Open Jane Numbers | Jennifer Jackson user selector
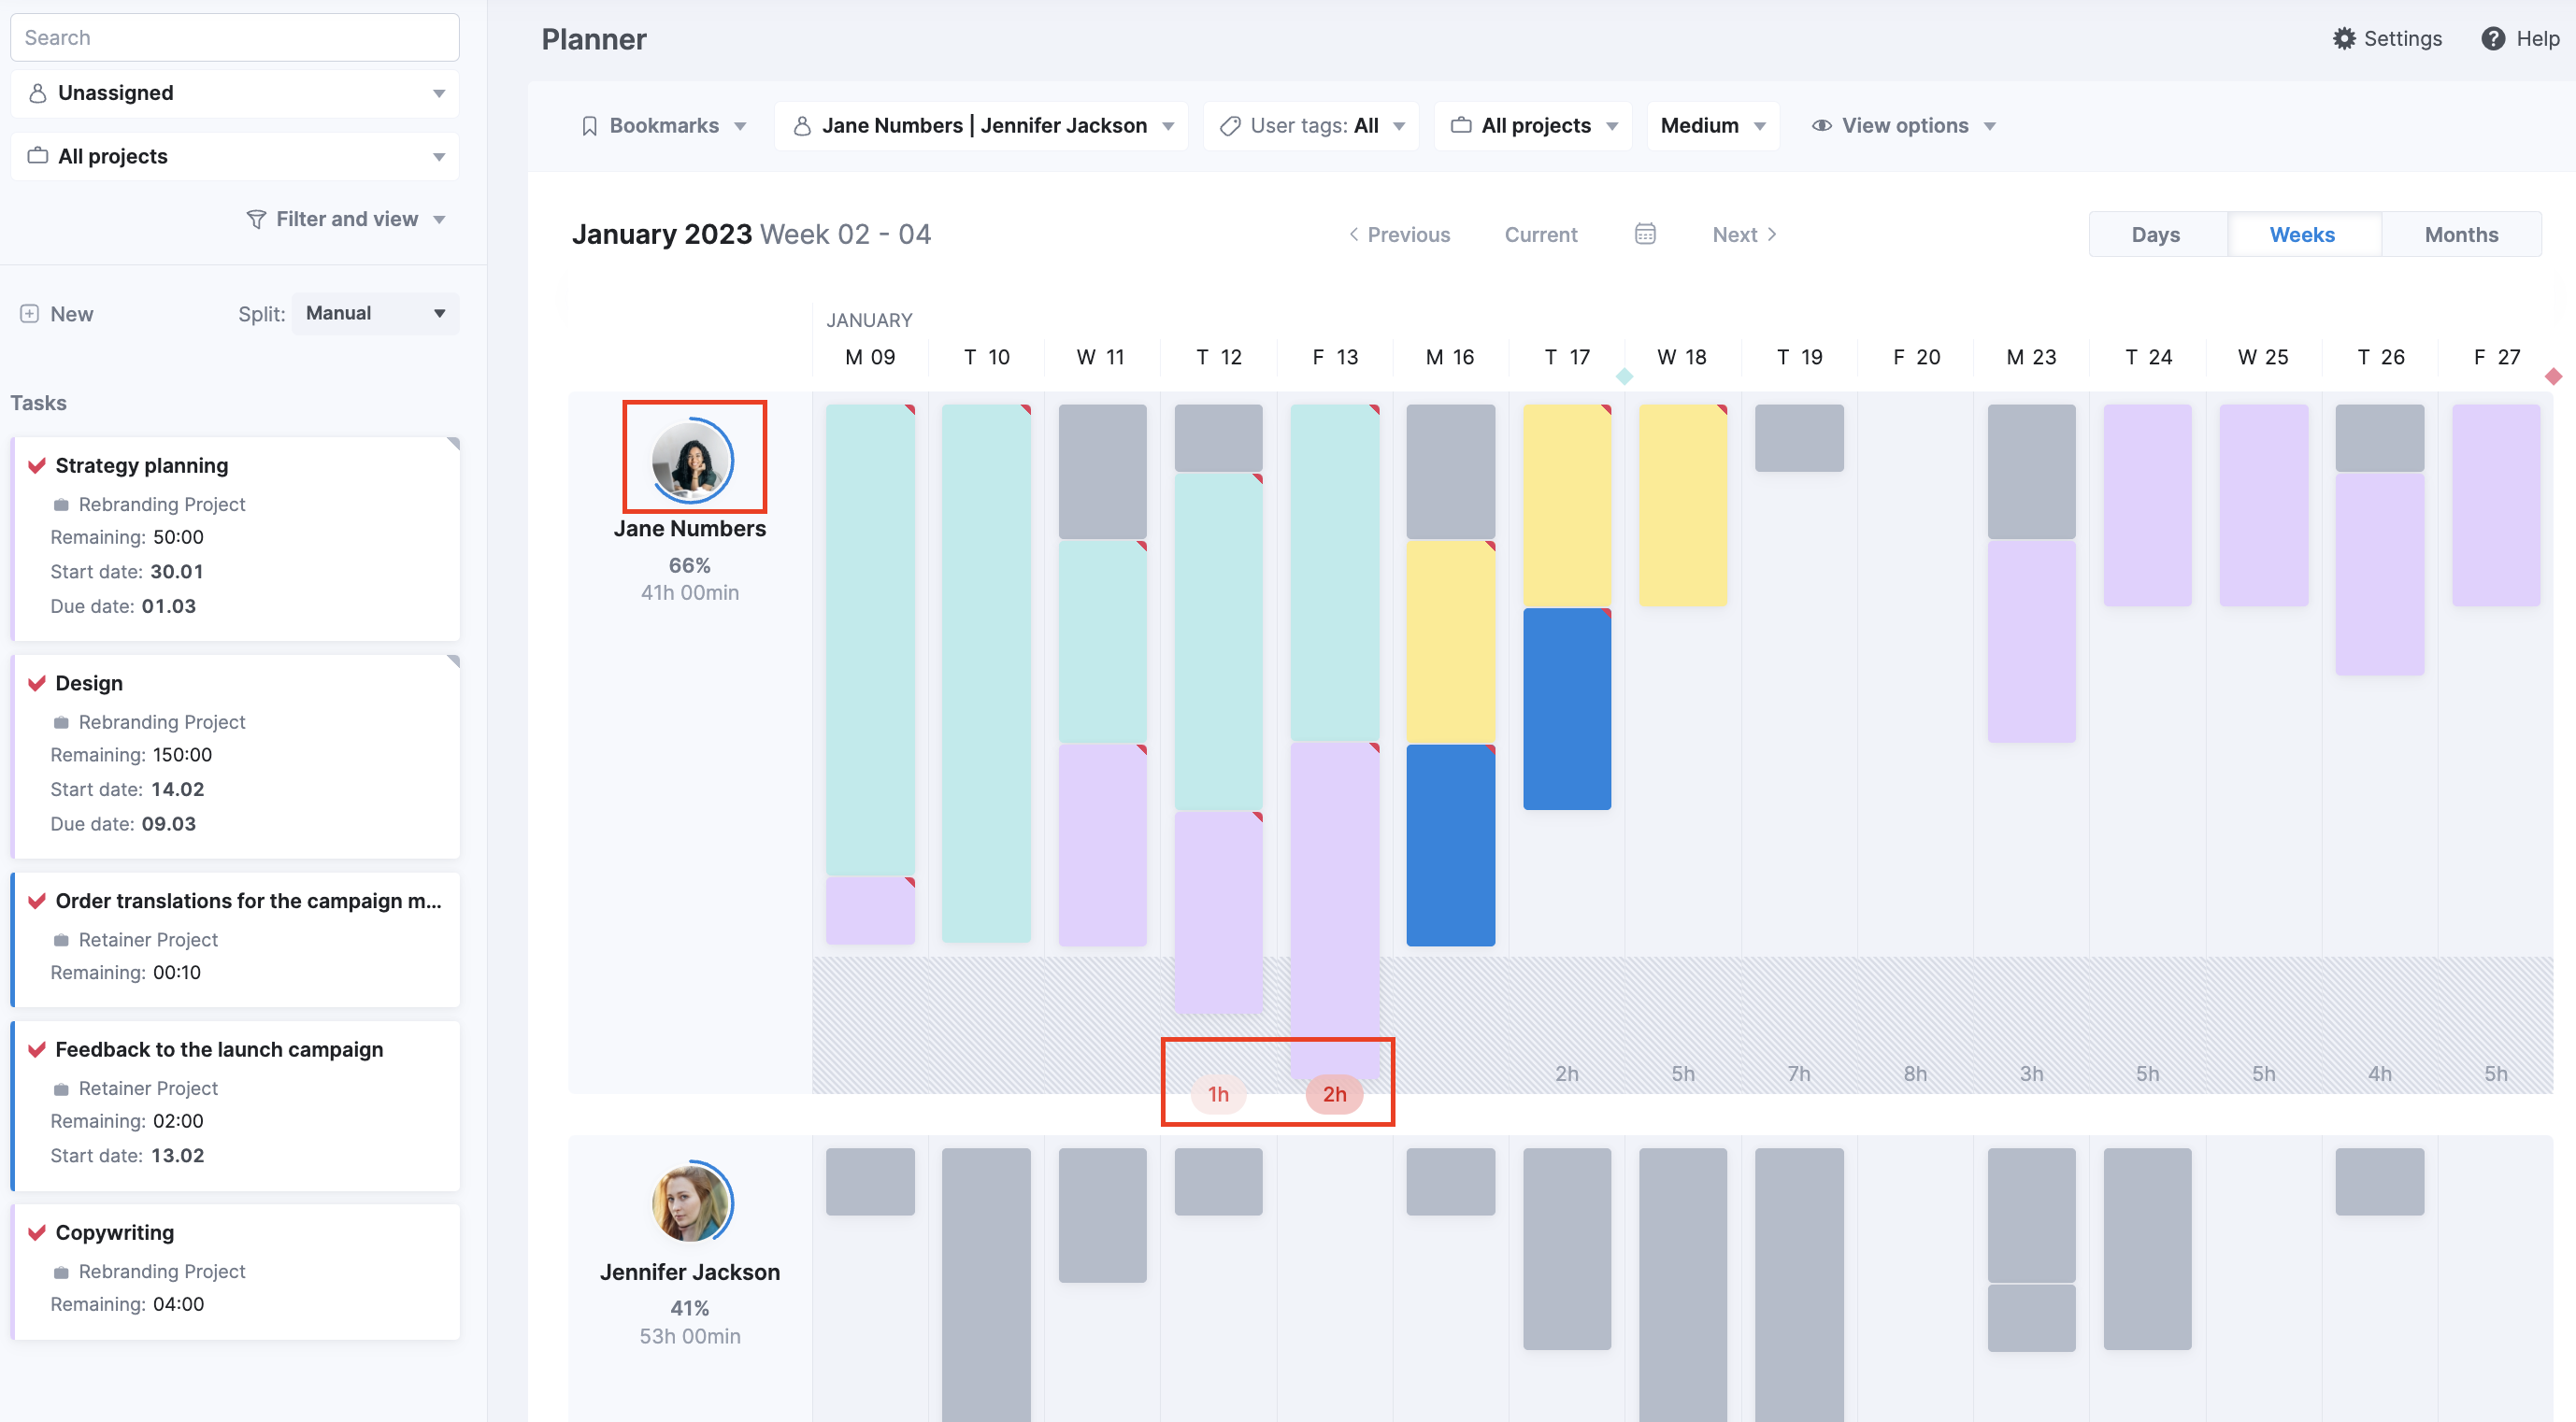2576x1422 pixels. point(982,126)
